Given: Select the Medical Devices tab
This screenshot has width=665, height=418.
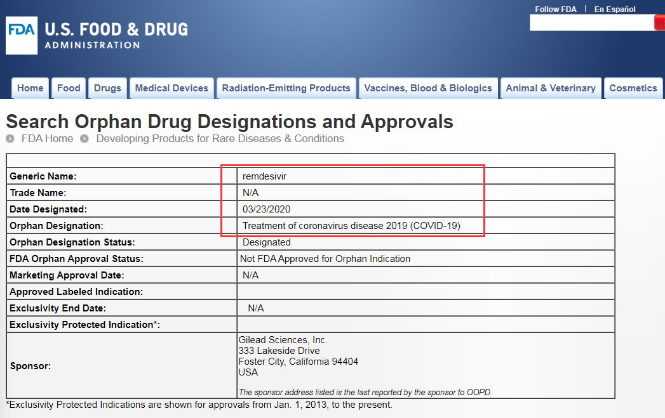Looking at the screenshot, I should (171, 88).
